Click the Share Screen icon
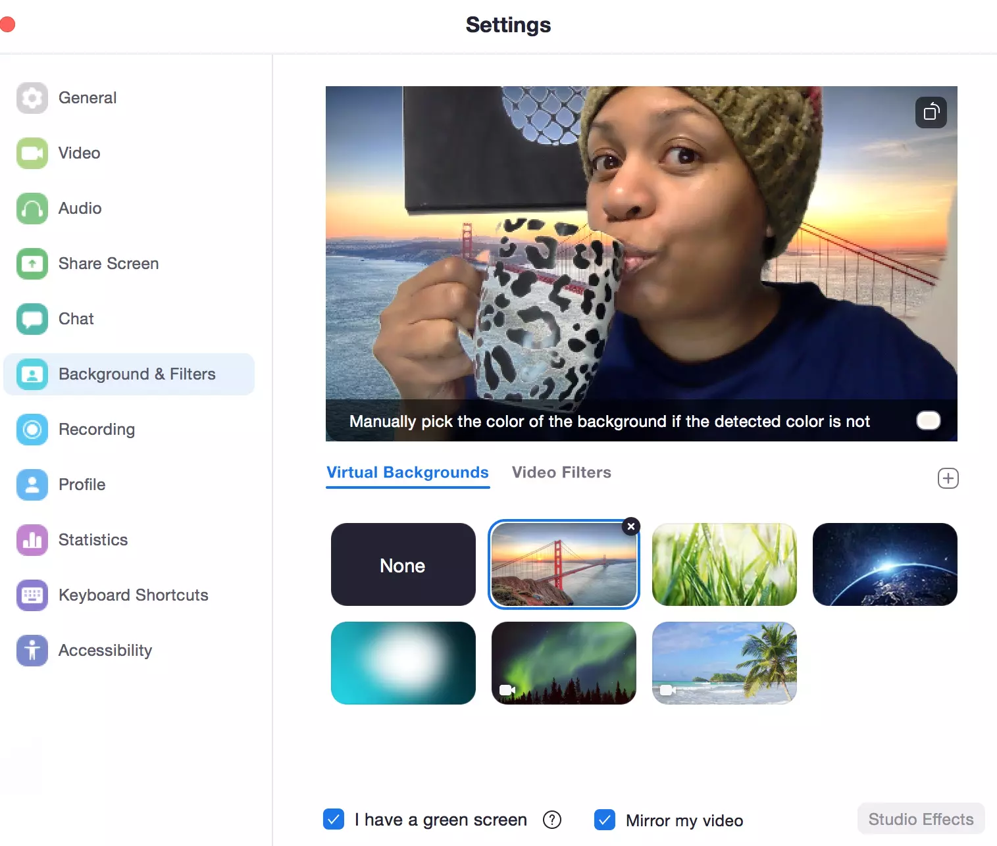 pyautogui.click(x=32, y=264)
